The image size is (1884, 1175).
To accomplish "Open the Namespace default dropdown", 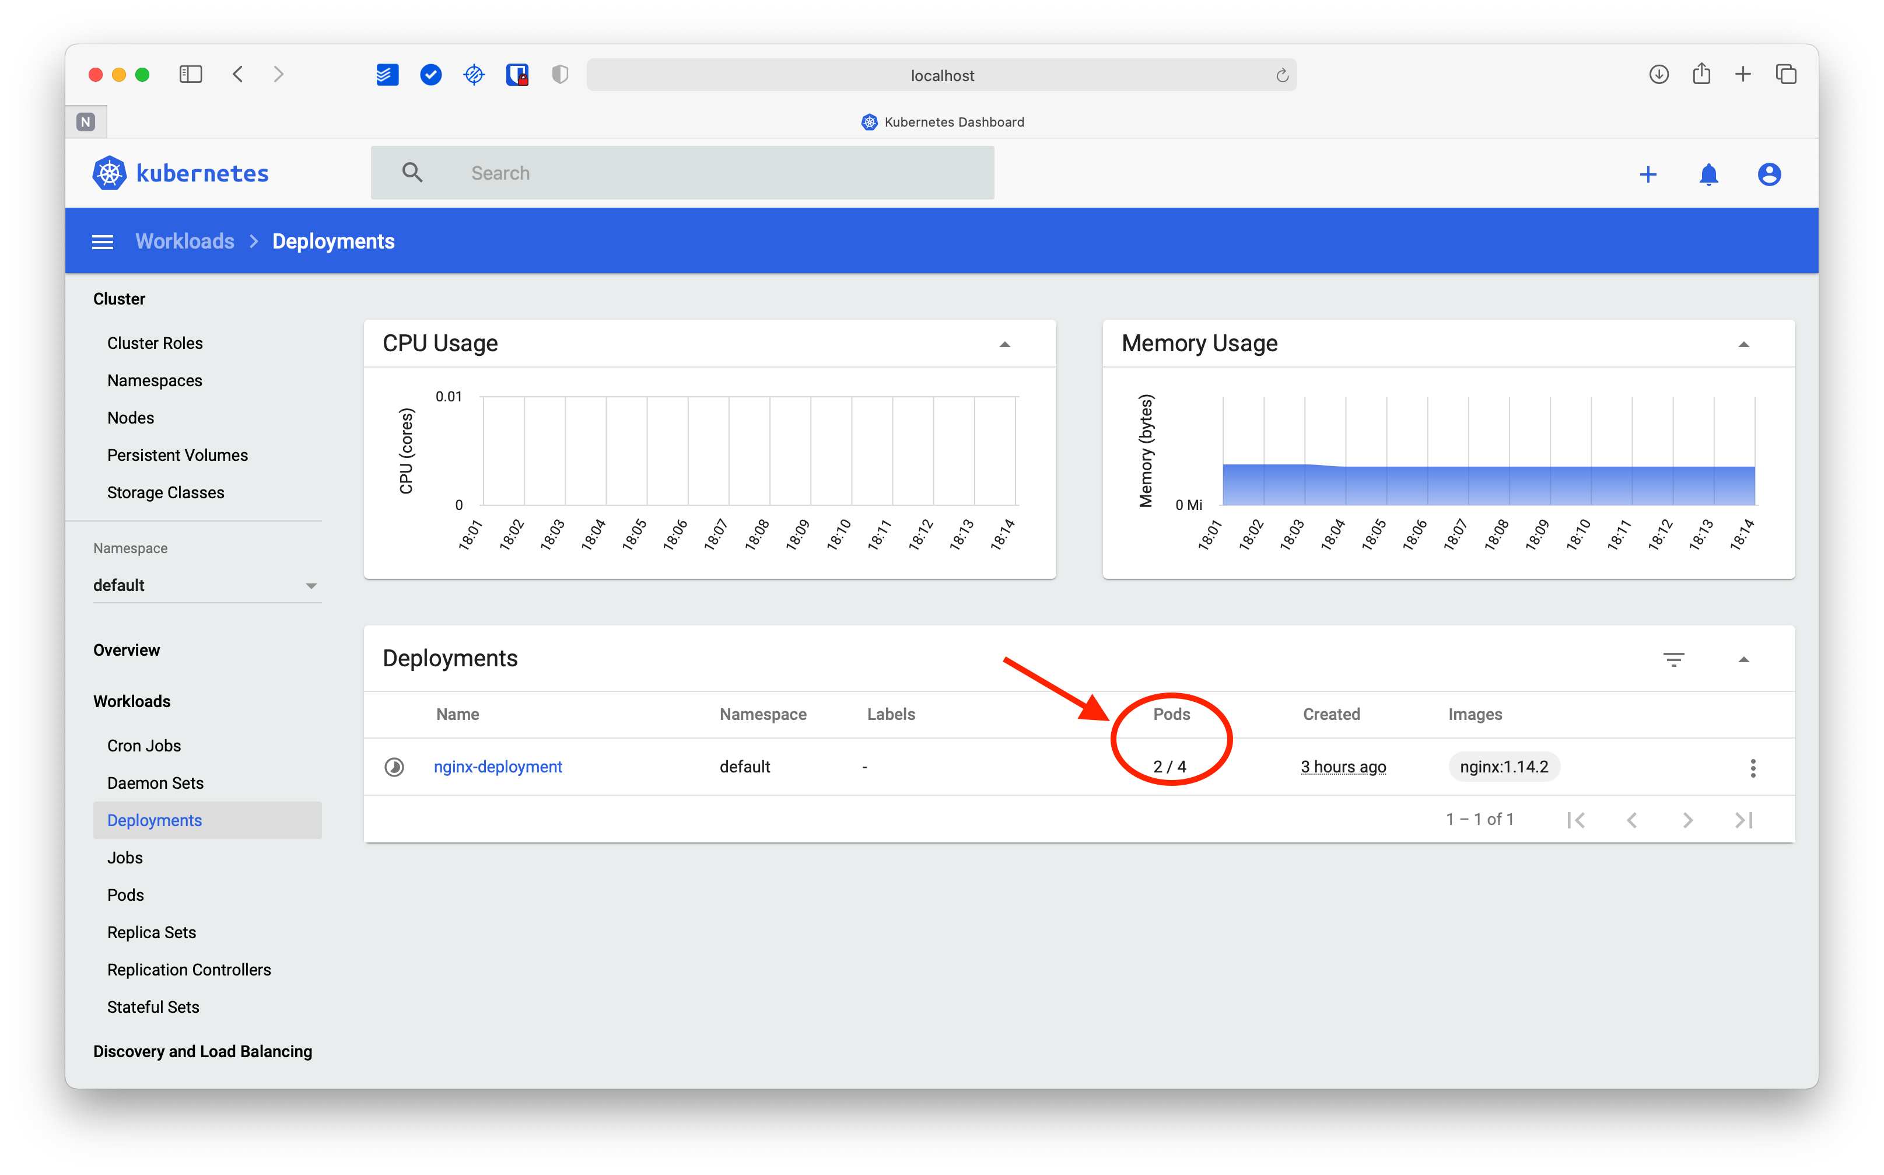I will pos(206,585).
